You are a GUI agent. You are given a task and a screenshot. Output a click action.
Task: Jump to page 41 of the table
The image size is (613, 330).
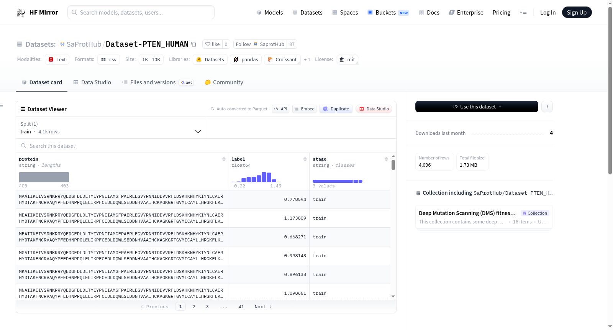click(241, 307)
